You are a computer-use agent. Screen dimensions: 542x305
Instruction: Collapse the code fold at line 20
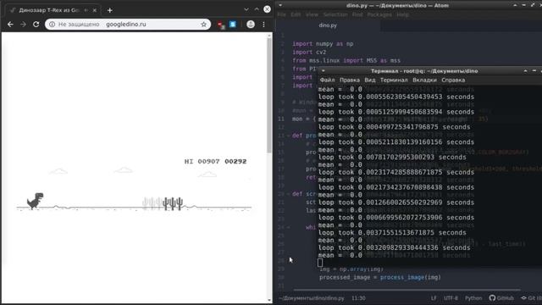click(x=288, y=194)
